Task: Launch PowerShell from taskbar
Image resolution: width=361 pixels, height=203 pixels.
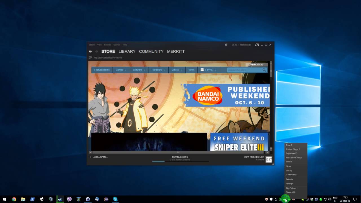Action: coord(32,199)
